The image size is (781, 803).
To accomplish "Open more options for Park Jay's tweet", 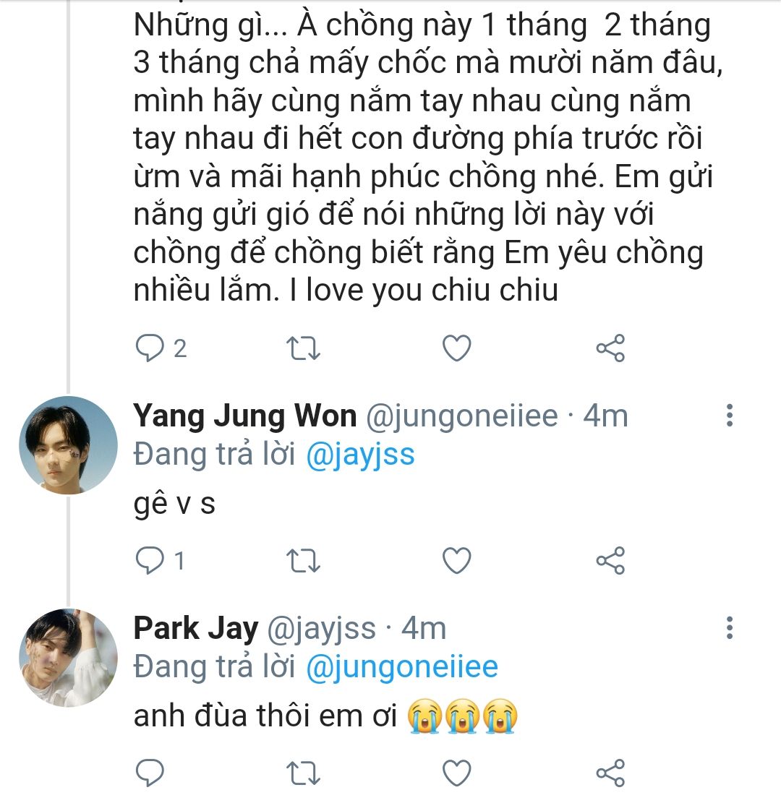I will click(729, 627).
